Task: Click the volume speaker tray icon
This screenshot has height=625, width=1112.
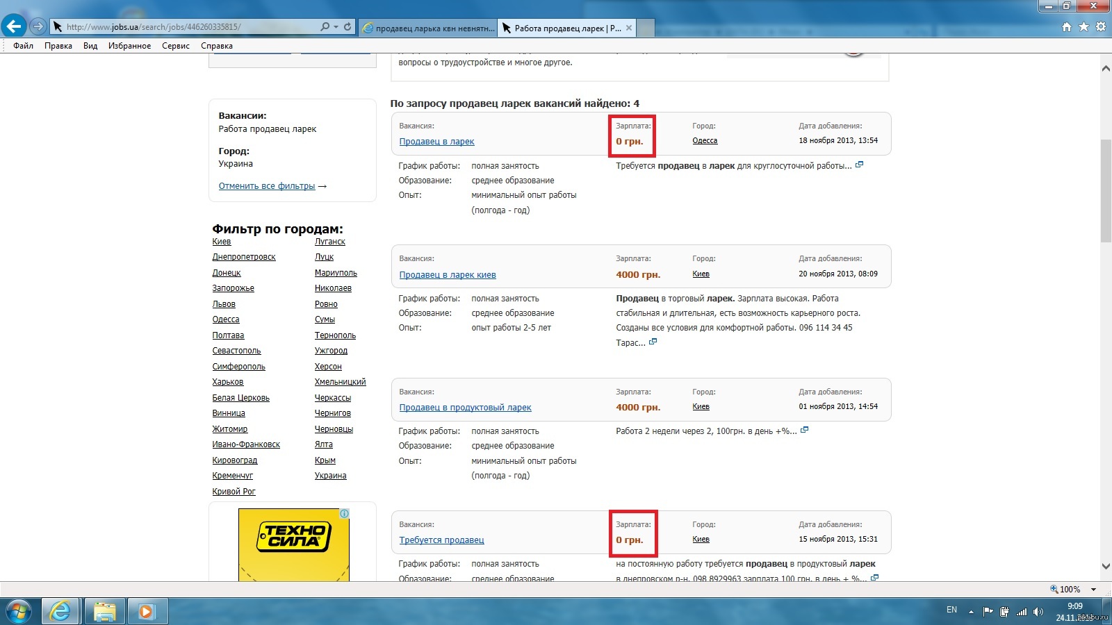Action: click(x=1038, y=611)
